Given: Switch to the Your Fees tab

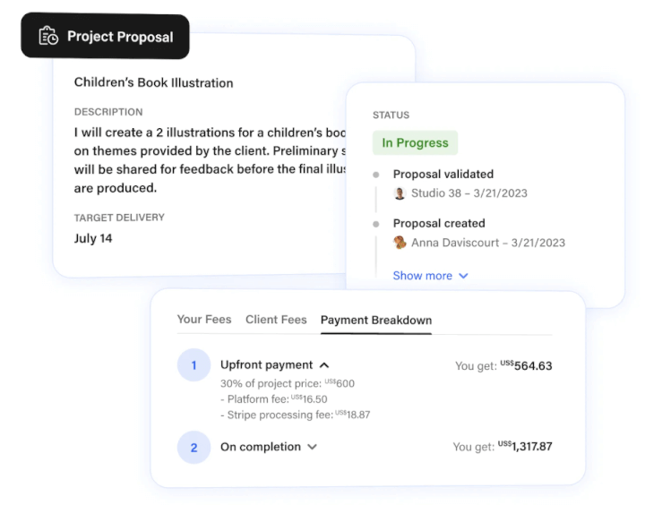Looking at the screenshot, I should click(x=204, y=320).
